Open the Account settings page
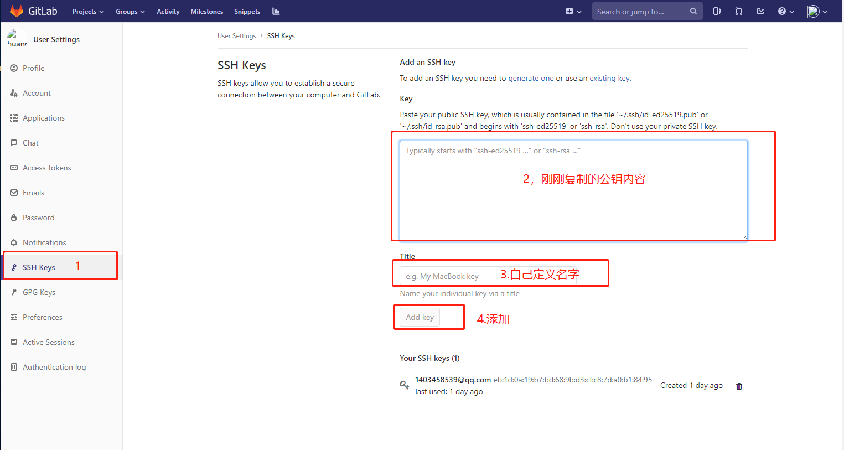The height and width of the screenshot is (450, 844). tap(37, 93)
